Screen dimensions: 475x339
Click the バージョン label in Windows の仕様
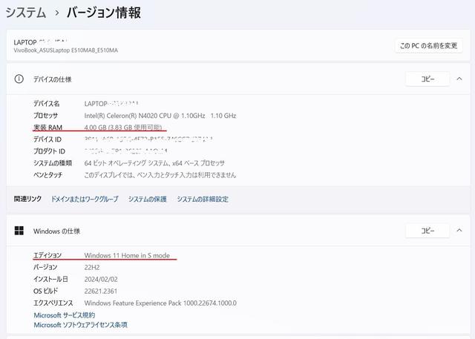pos(45,267)
